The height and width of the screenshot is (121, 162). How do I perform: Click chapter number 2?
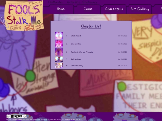coord(67,44)
